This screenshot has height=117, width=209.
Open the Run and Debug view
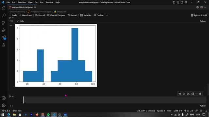(x=4, y=30)
